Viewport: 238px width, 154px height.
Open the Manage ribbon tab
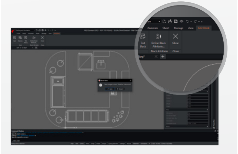[178, 29]
